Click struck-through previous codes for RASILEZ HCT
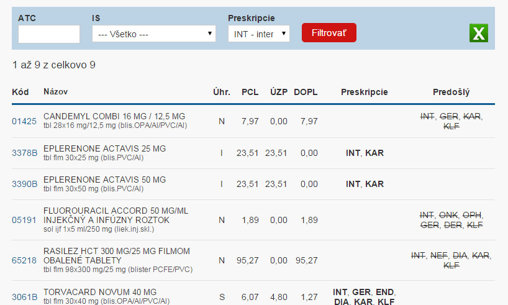The height and width of the screenshot is (305, 508). [x=451, y=260]
